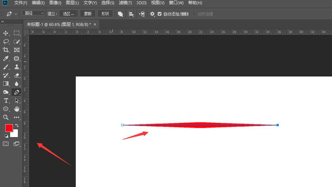Select the Hand tool
Viewport: 332px width, 187px height.
point(17,109)
